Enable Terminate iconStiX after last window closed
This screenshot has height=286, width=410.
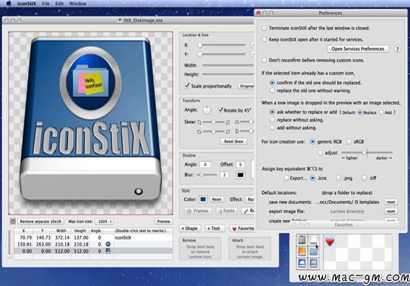(264, 28)
